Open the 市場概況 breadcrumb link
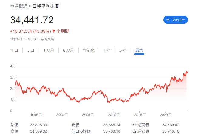 (19, 6)
